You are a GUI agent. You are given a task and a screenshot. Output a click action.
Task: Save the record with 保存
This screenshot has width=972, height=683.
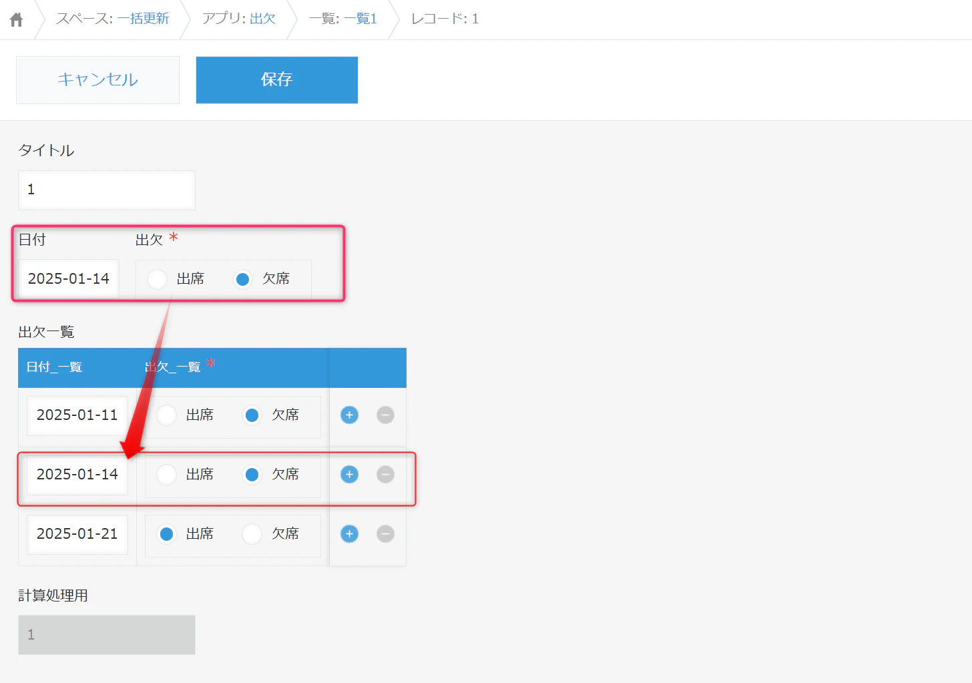277,80
